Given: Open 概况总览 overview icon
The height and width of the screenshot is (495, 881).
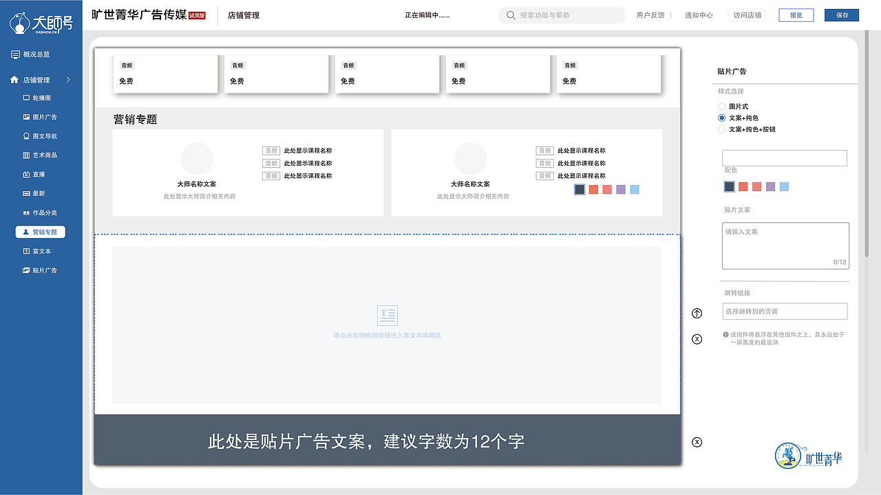Looking at the screenshot, I should coord(15,54).
